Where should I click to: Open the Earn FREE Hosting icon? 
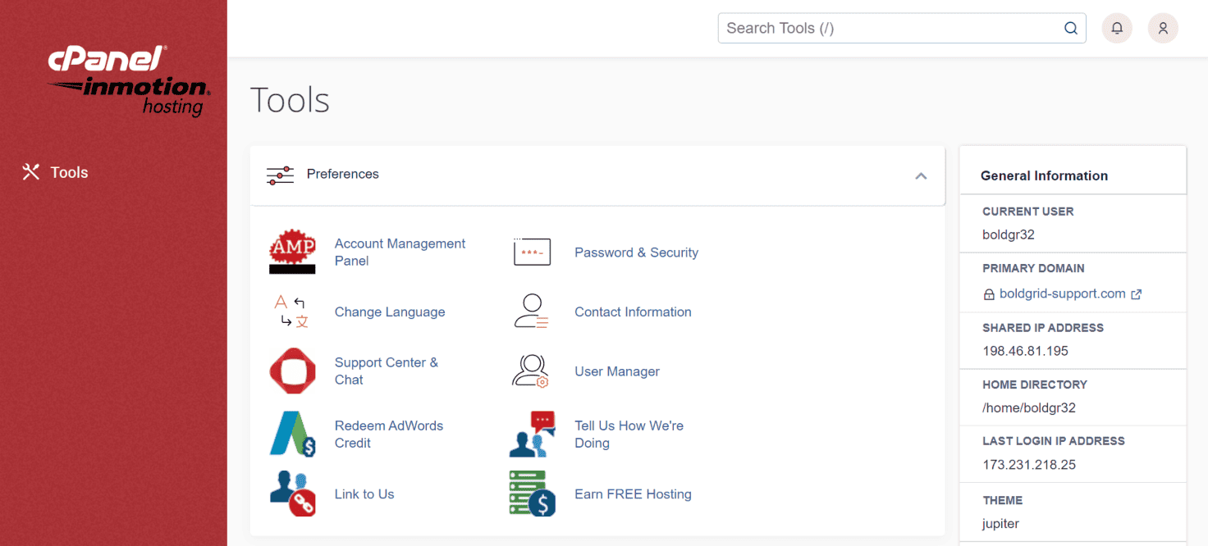click(532, 494)
